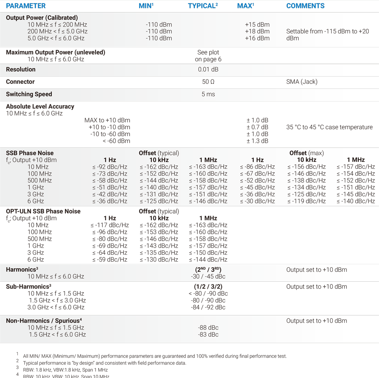Click the COMMENTS column header
Viewport: 379px width, 378px height.
(x=305, y=6)
